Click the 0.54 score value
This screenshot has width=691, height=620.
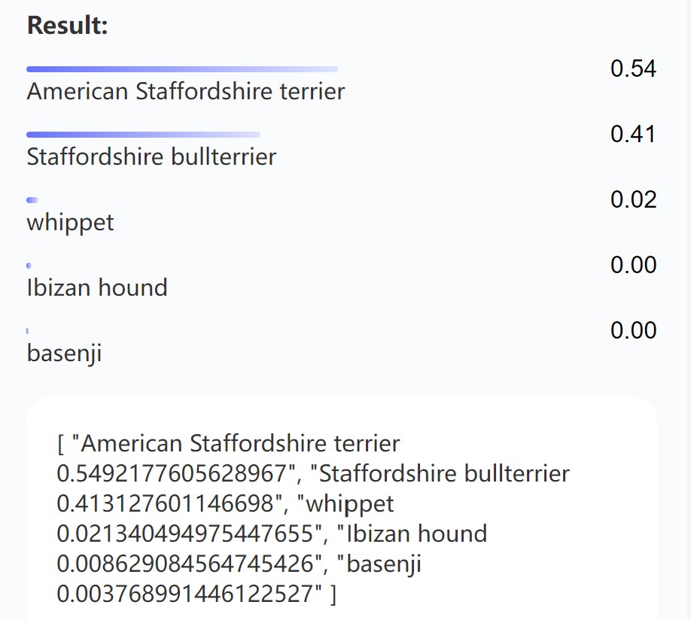pos(633,69)
